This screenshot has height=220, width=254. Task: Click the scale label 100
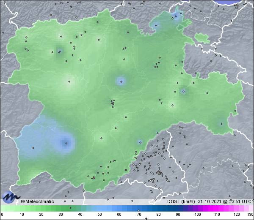pos(198,215)
